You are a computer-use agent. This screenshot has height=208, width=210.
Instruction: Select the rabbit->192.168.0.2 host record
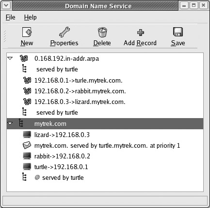62,156
